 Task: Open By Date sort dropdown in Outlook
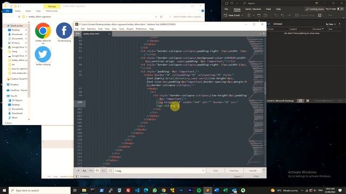coord(331,24)
